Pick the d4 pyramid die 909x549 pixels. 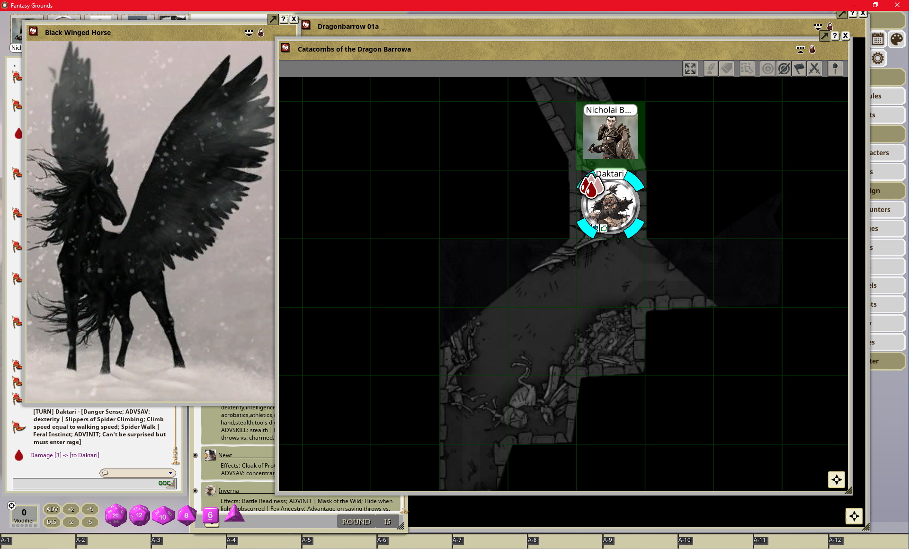click(x=234, y=514)
